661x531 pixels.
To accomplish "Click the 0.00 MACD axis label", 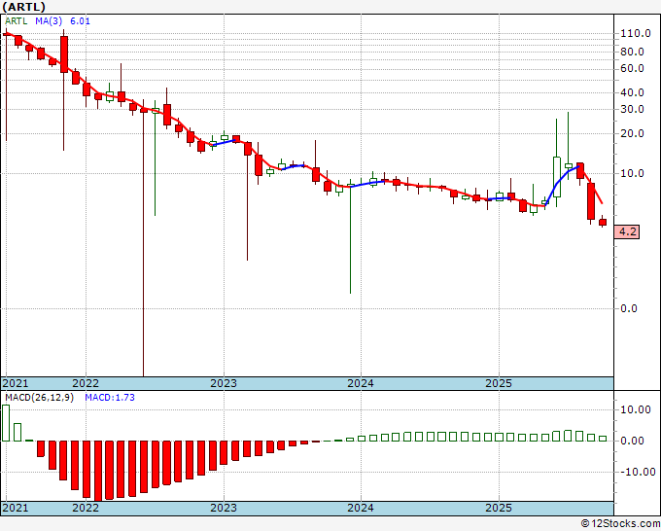I will 632,441.
